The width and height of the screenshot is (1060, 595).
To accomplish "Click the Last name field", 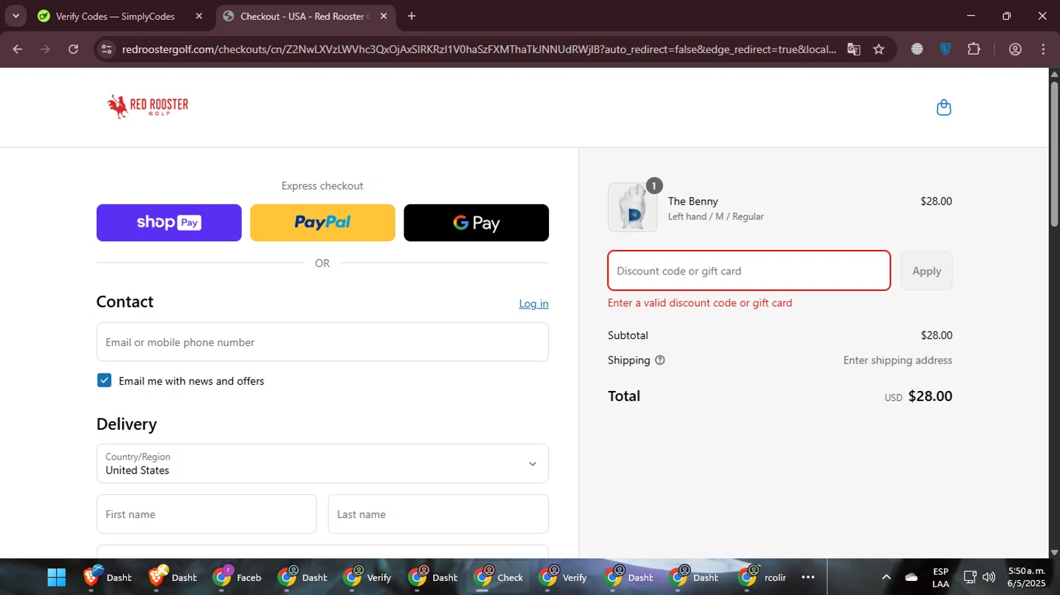I will pos(438,514).
